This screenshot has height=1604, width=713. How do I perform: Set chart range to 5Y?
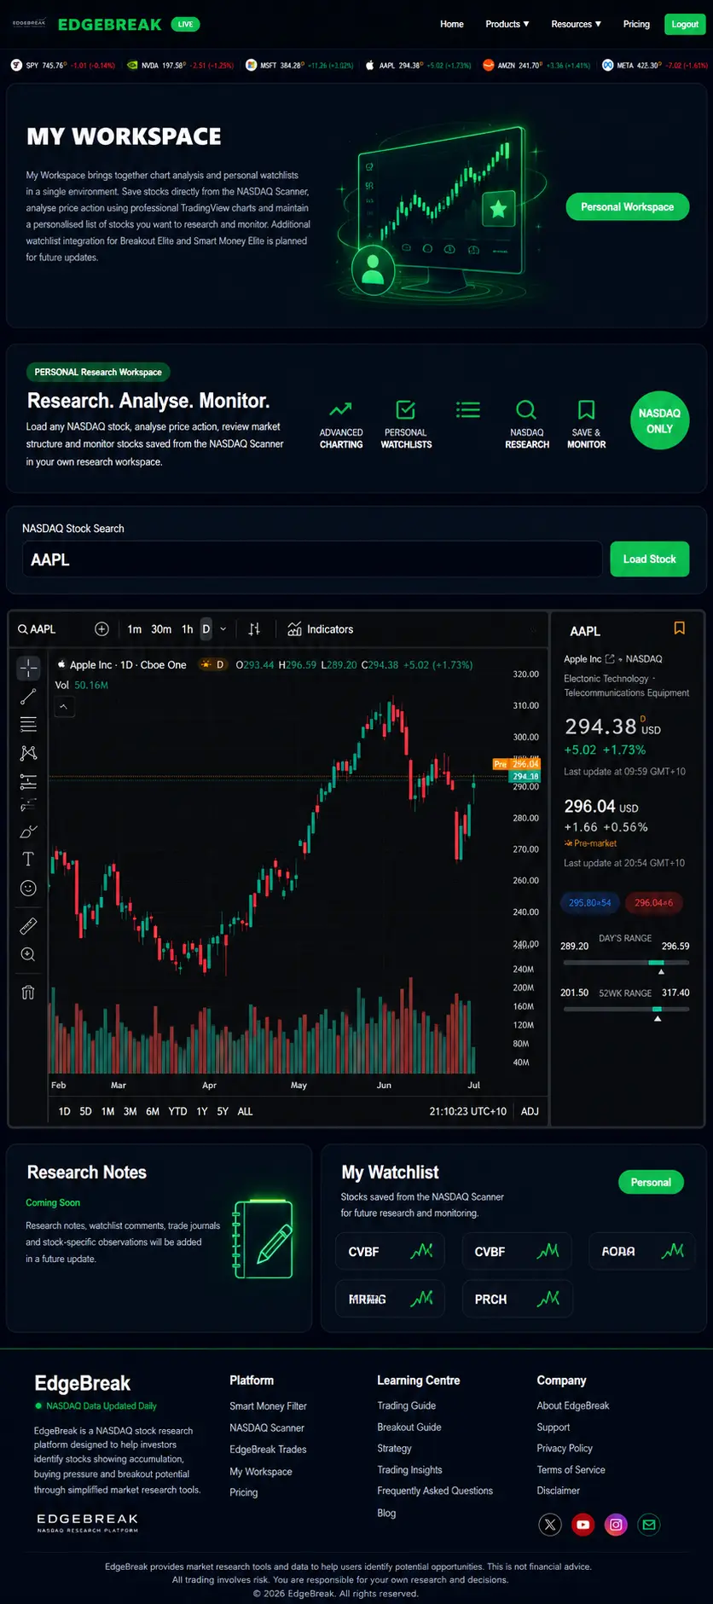click(x=223, y=1111)
